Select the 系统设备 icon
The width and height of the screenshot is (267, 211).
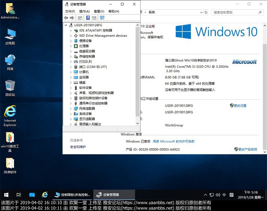(76, 114)
